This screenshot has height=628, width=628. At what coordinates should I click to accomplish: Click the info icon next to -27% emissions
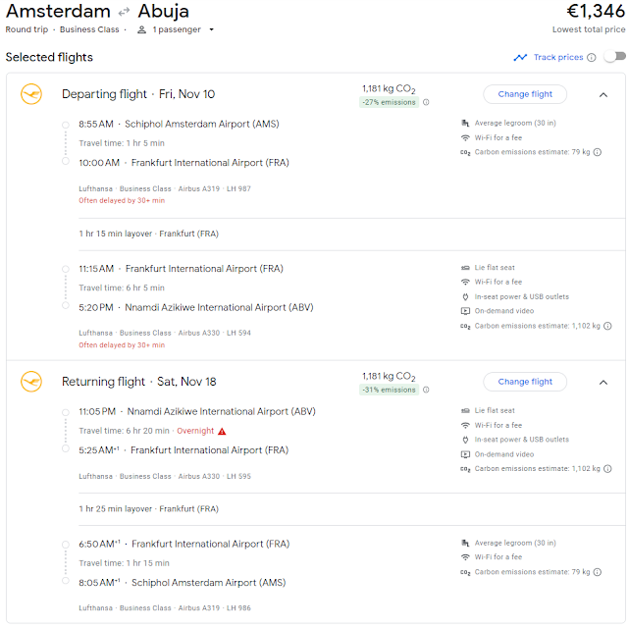[426, 102]
